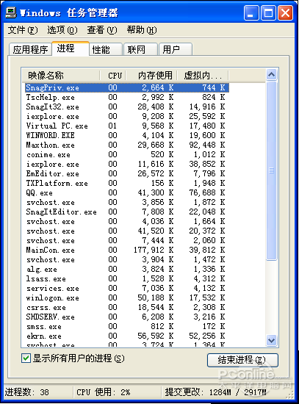Close the Task Manager window
The width and height of the screenshot is (299, 404).
(285, 12)
